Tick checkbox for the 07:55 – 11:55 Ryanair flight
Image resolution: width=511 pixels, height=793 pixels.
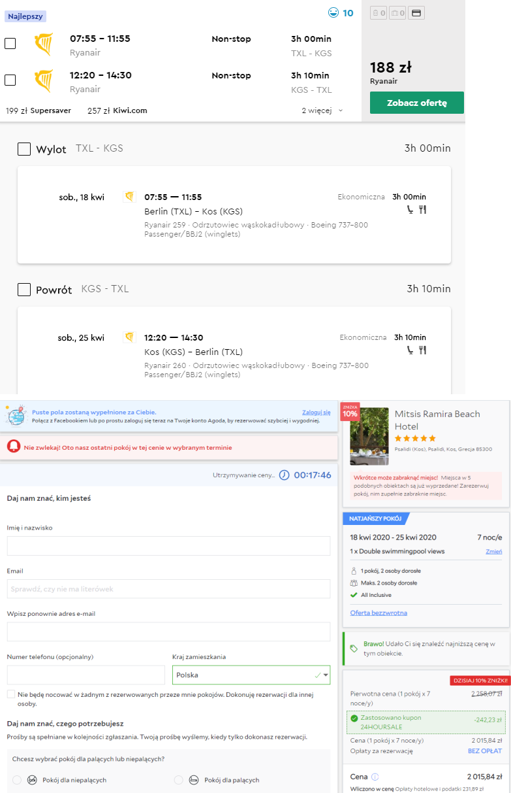click(x=10, y=43)
